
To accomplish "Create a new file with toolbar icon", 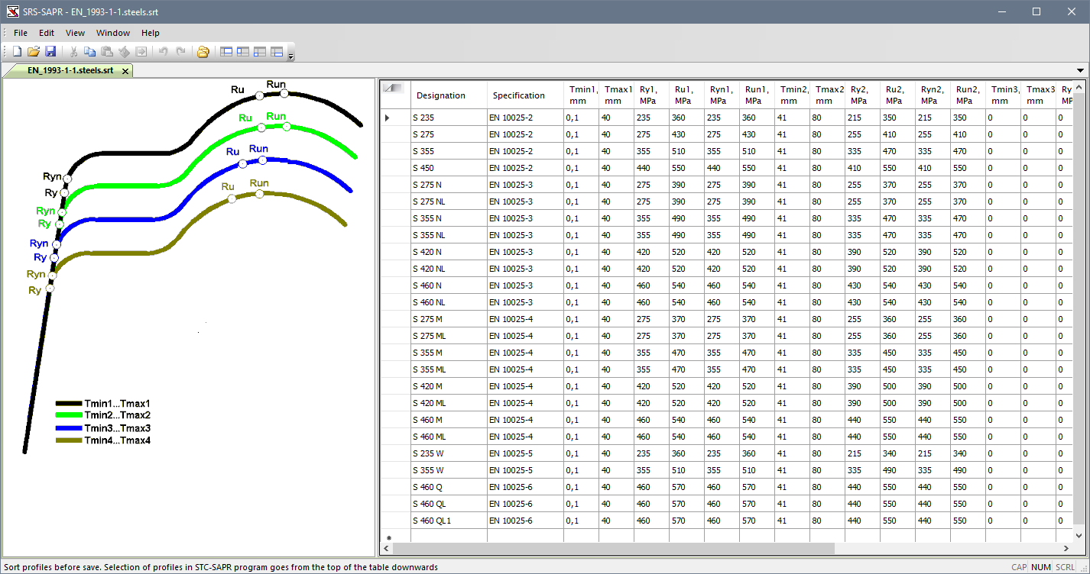I will [17, 52].
